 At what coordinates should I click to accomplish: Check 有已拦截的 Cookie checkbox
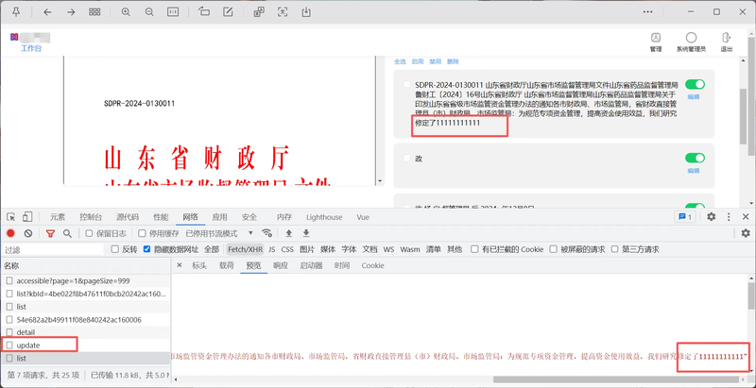475,249
